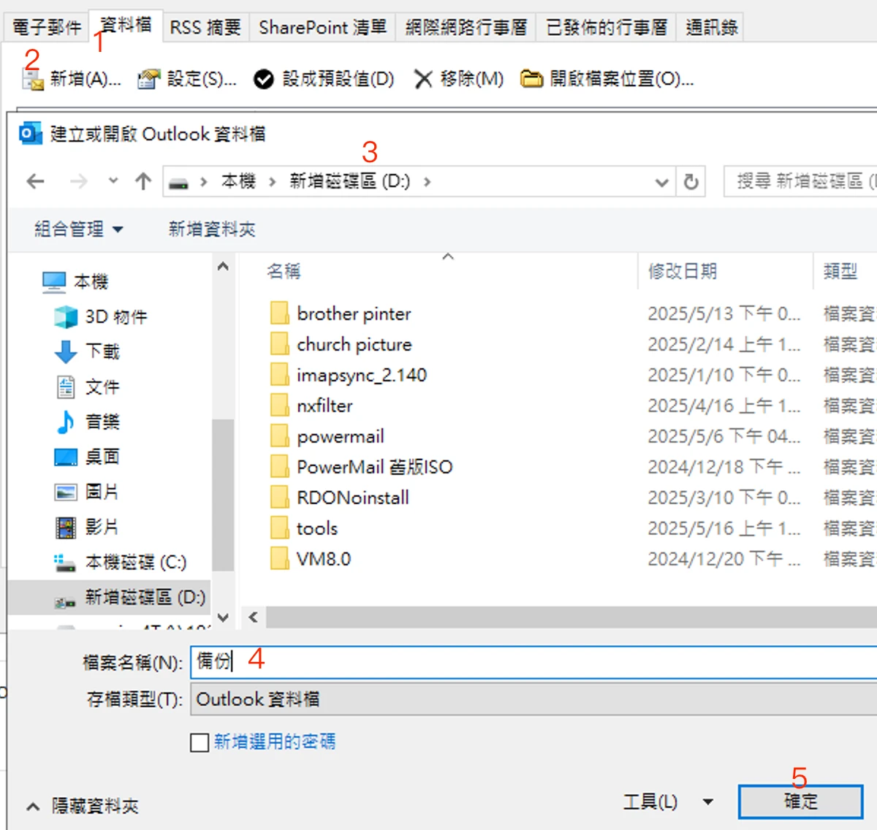
Task: Open the 存檔類型 Outlook 資料檔 combo box
Action: (x=534, y=699)
